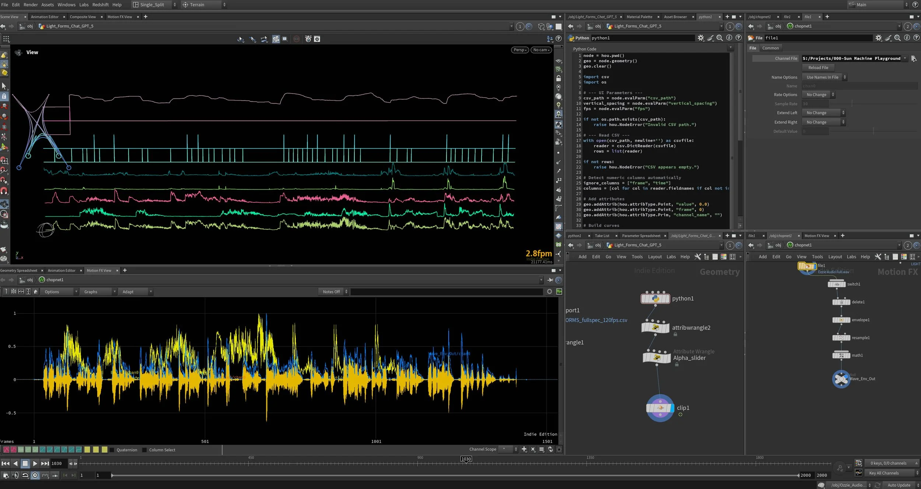Enable the Column Select checkbox

coord(144,450)
